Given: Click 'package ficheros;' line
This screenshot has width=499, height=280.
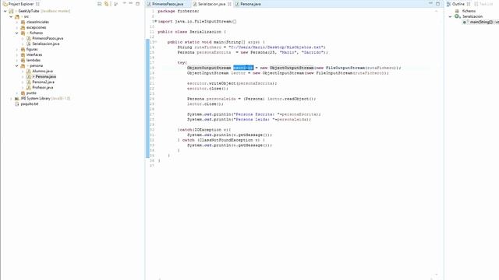Looking at the screenshot, I should [x=179, y=11].
